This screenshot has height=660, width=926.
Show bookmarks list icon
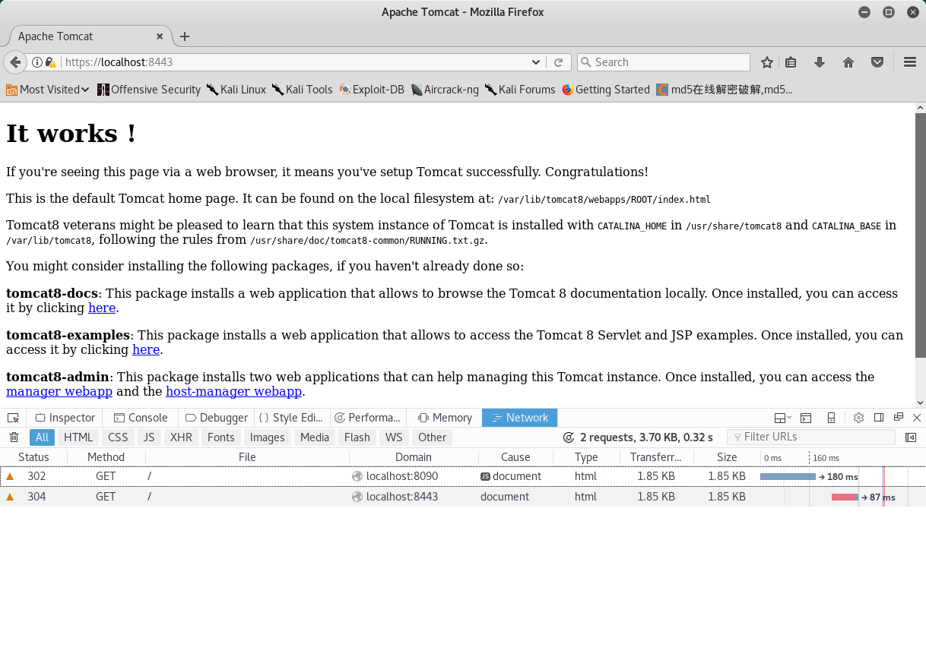point(791,62)
